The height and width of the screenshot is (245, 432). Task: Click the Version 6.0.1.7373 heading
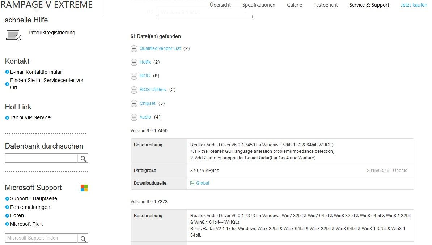(x=149, y=202)
